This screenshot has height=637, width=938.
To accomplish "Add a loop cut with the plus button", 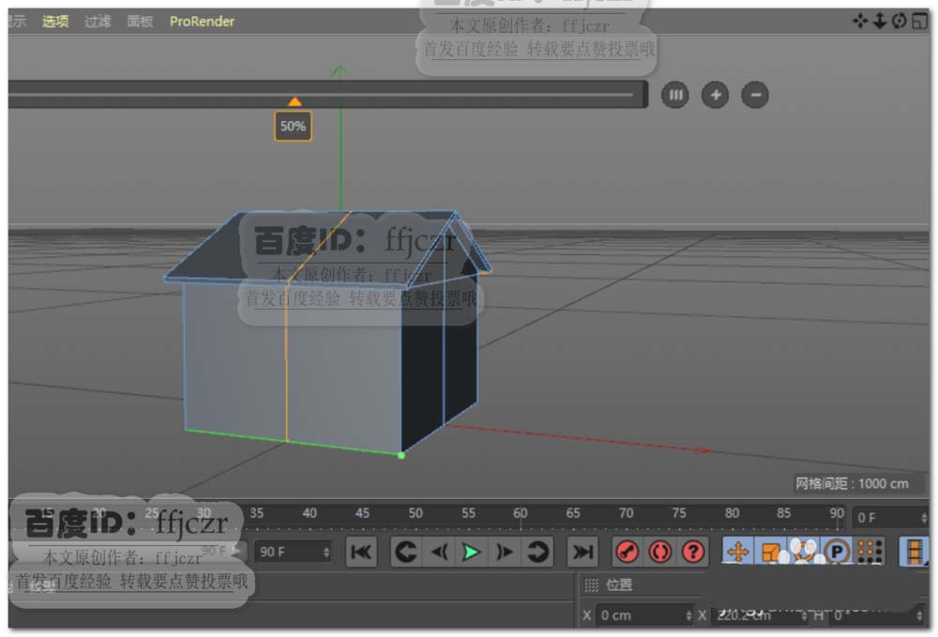I will 715,95.
